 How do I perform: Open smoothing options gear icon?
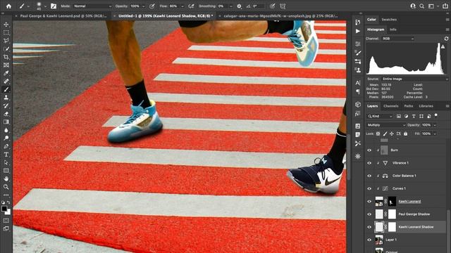[239, 6]
